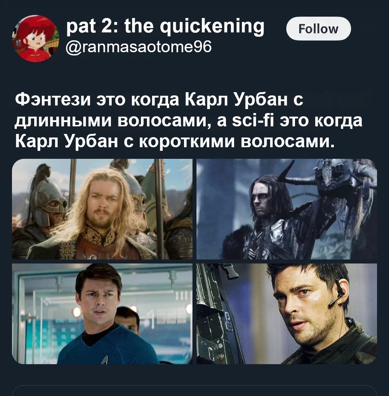Open the photo of the blond long-haired warrior
The image size is (389, 396).
pos(102,209)
